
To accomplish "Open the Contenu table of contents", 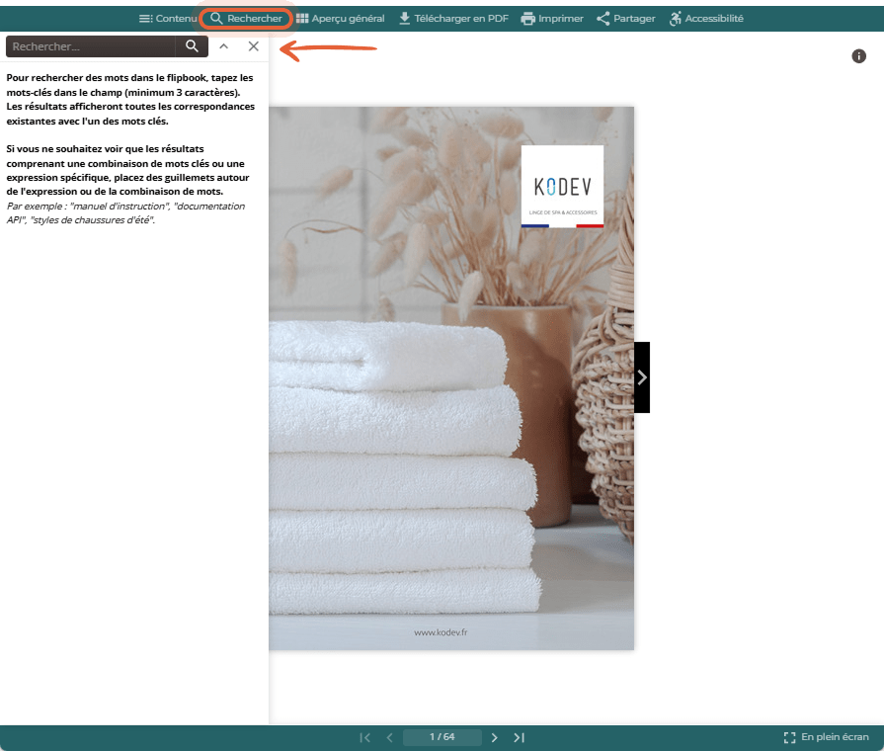I will tap(168, 19).
